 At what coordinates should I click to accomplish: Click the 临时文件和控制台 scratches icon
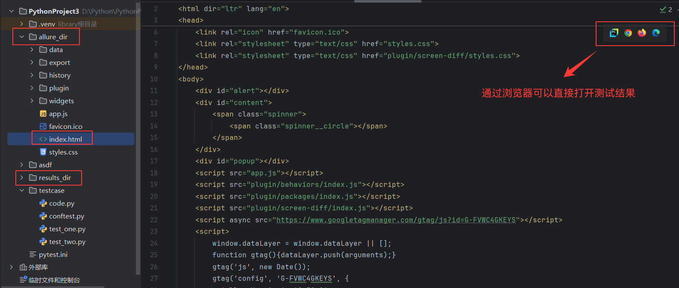(23, 280)
